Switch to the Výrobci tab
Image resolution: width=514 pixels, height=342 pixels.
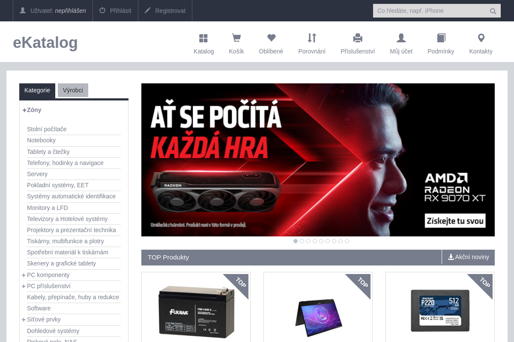(x=73, y=90)
